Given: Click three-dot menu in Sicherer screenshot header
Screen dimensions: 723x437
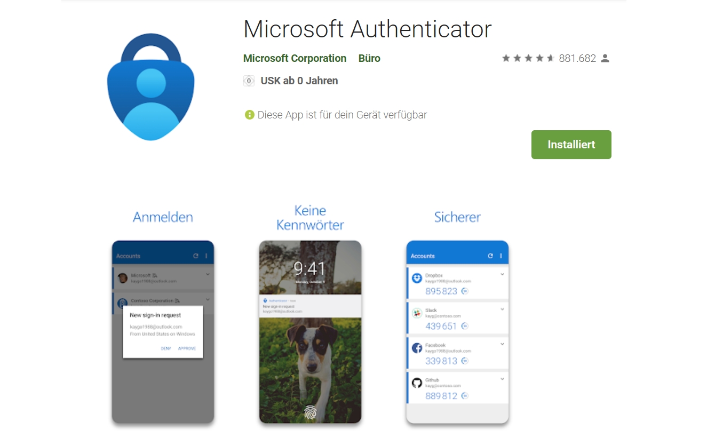Looking at the screenshot, I should point(501,256).
